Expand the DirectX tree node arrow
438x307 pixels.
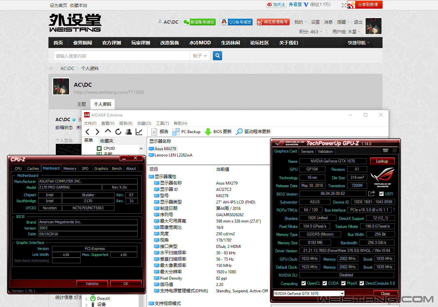(86, 299)
